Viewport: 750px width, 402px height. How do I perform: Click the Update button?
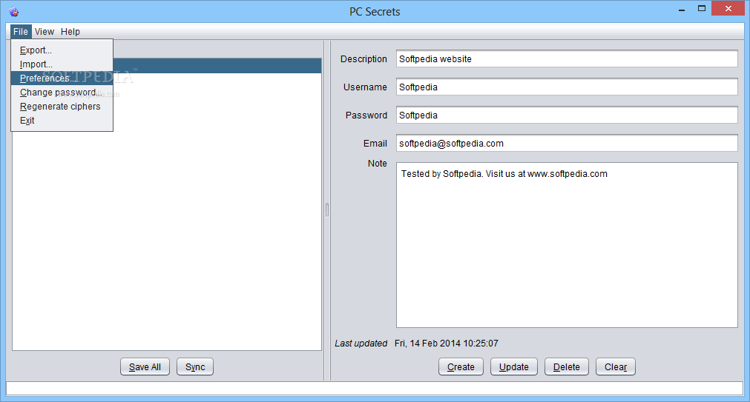tap(513, 366)
